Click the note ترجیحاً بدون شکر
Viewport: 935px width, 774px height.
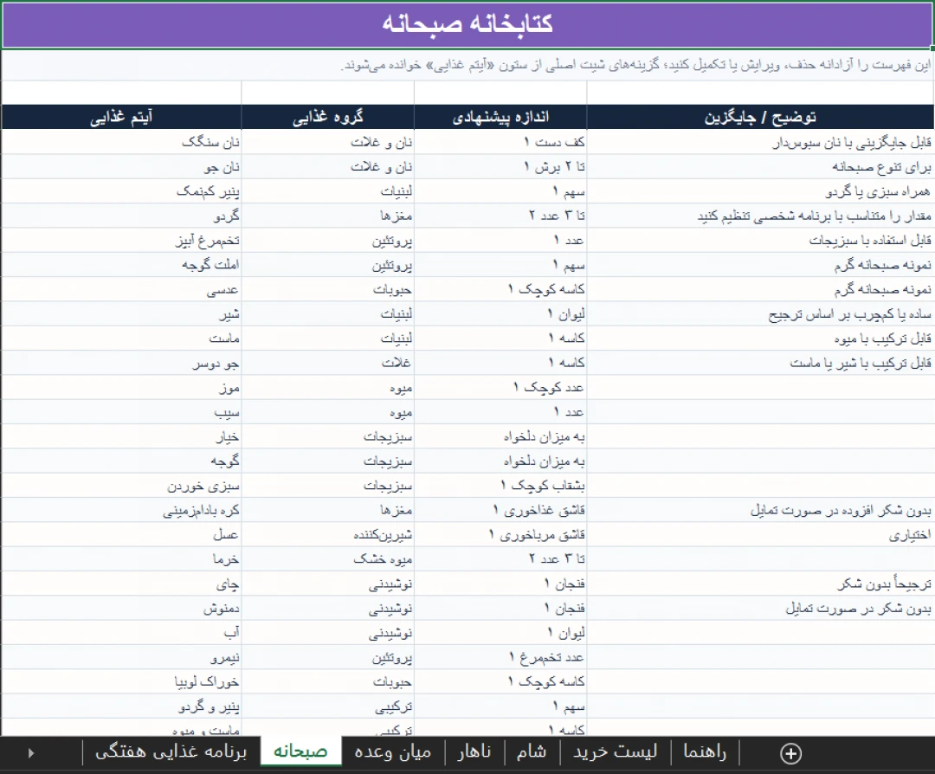click(760, 584)
